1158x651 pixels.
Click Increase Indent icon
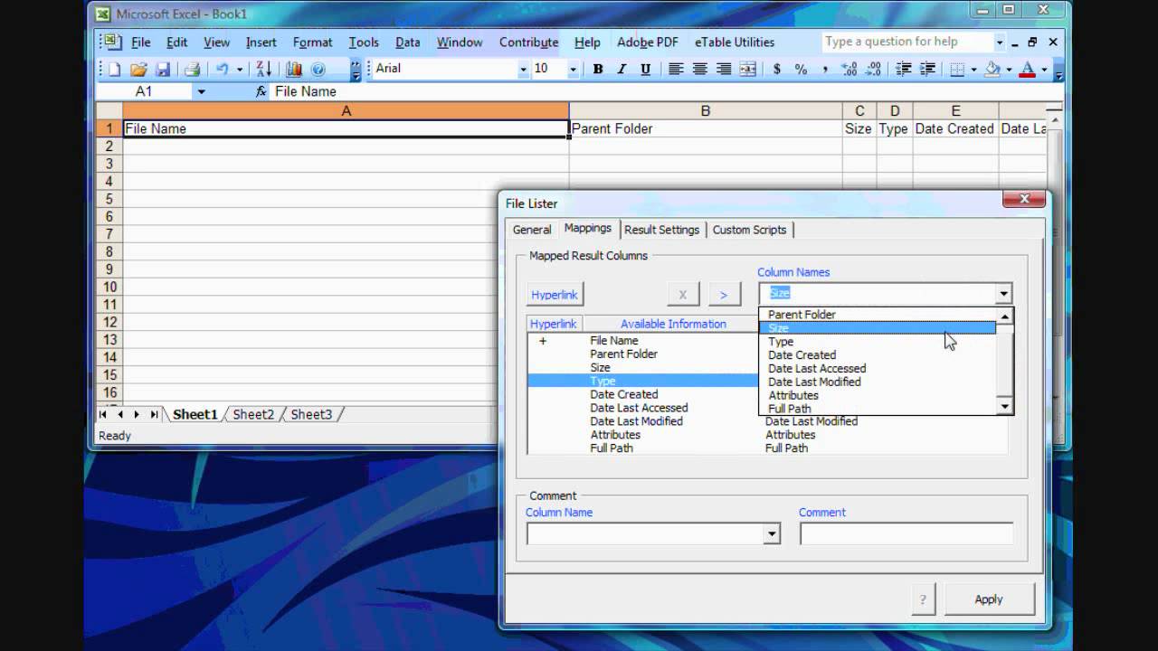[x=926, y=69]
